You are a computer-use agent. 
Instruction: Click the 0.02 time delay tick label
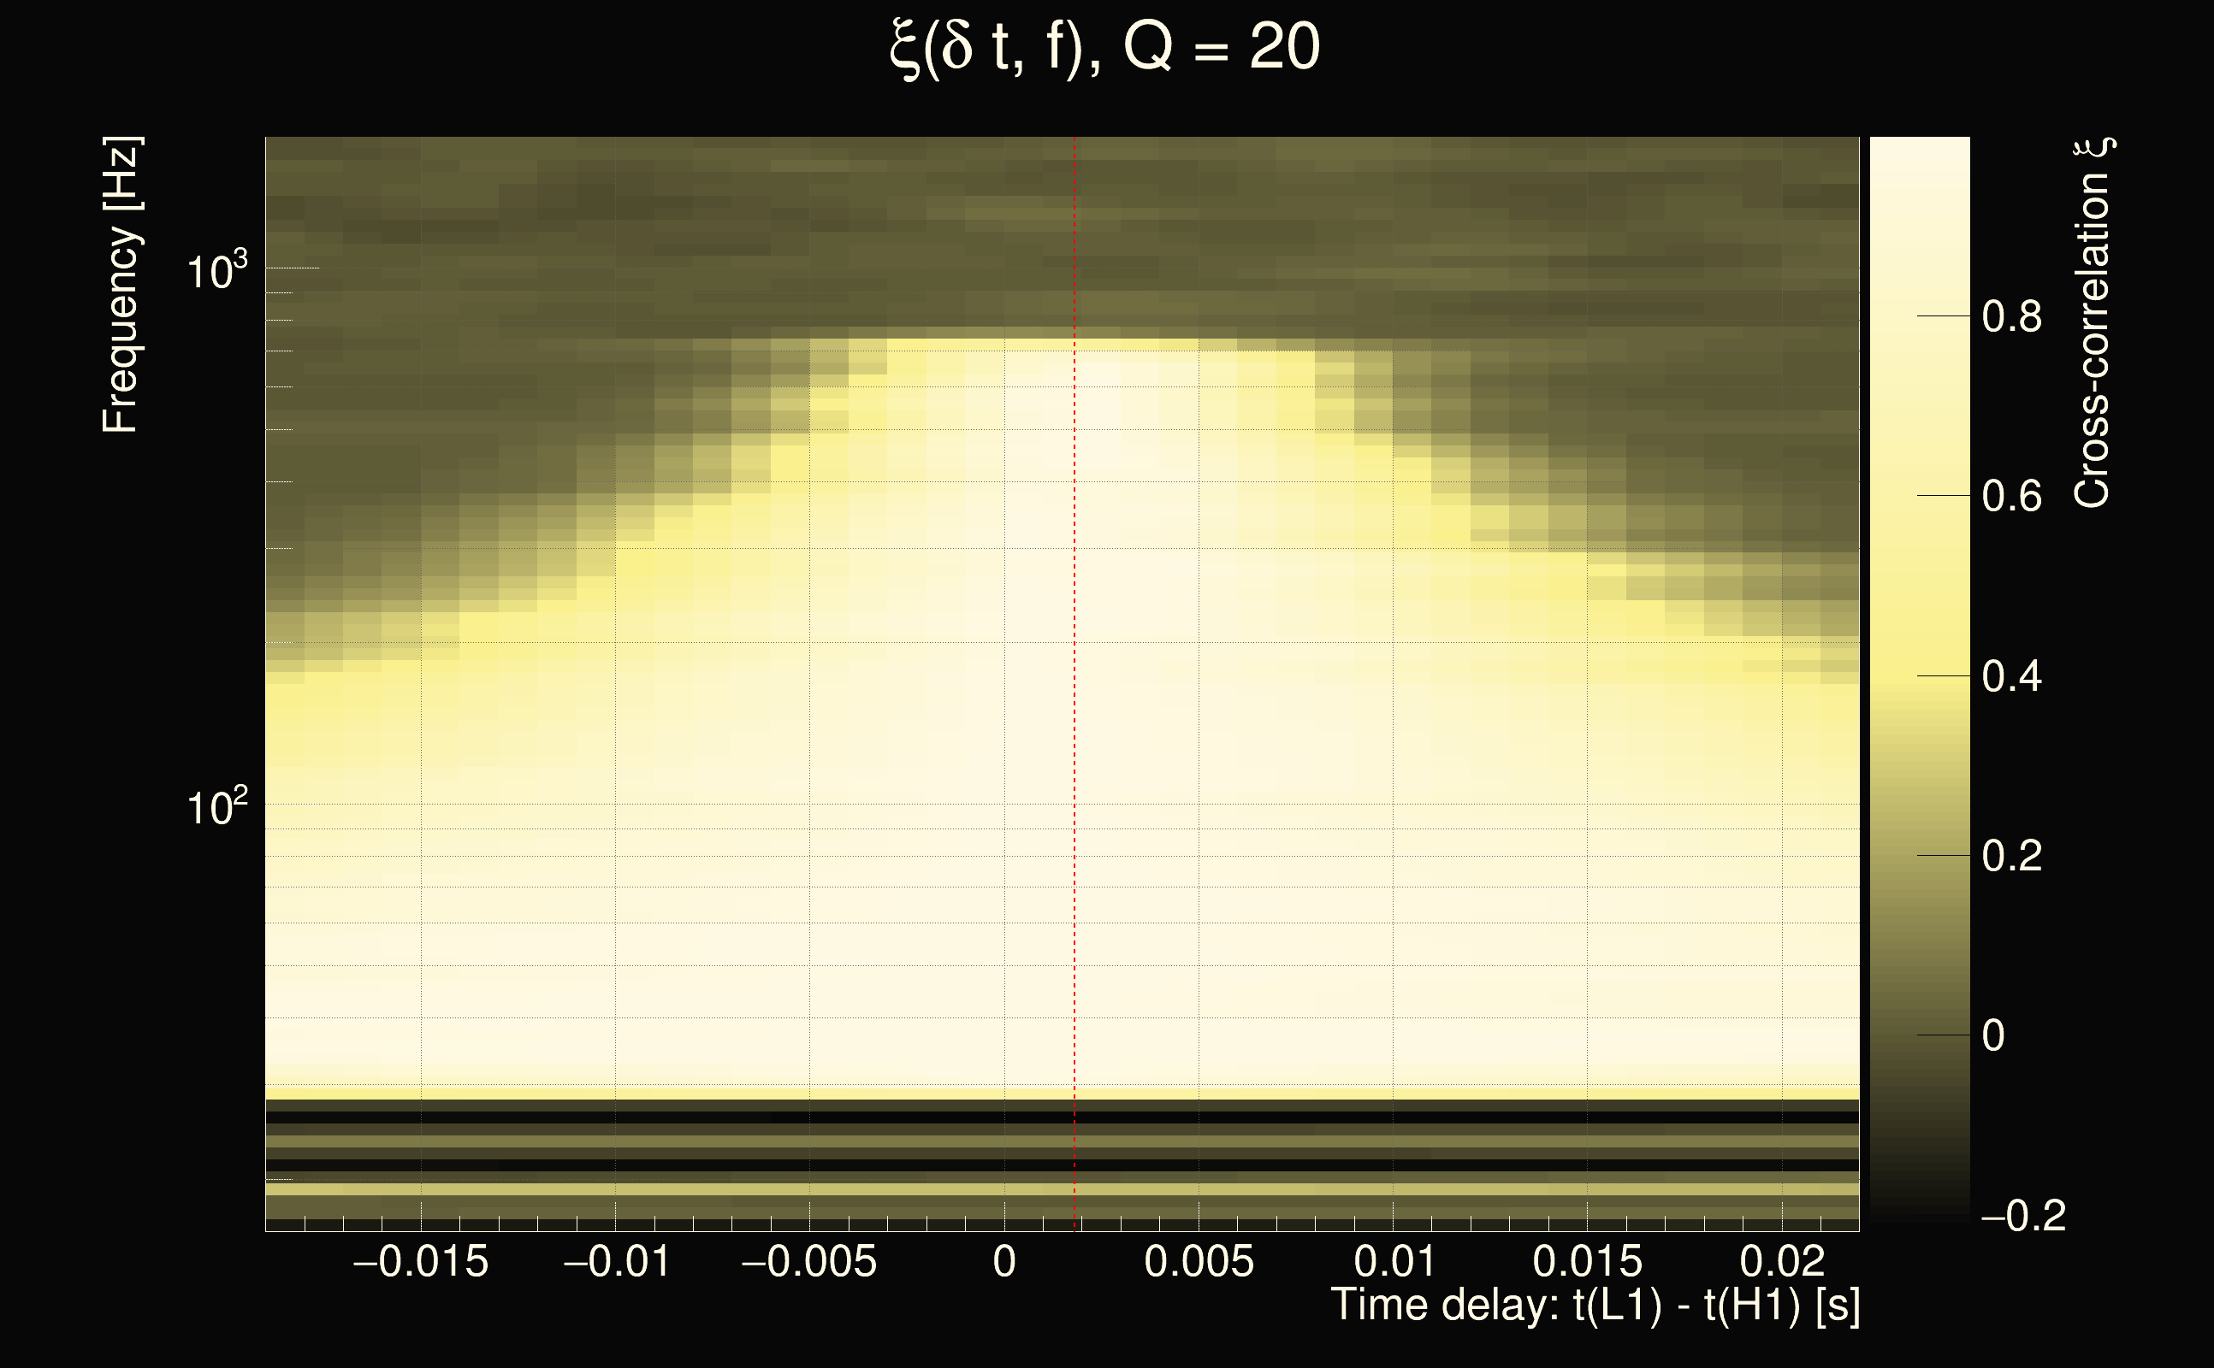point(1781,1261)
